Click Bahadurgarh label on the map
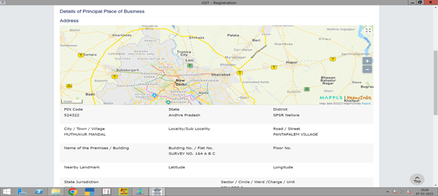Image resolution: width=438 pixels, height=196 pixels. coord(128,70)
